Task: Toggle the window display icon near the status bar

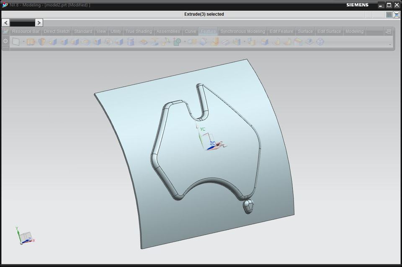Action: point(389,14)
